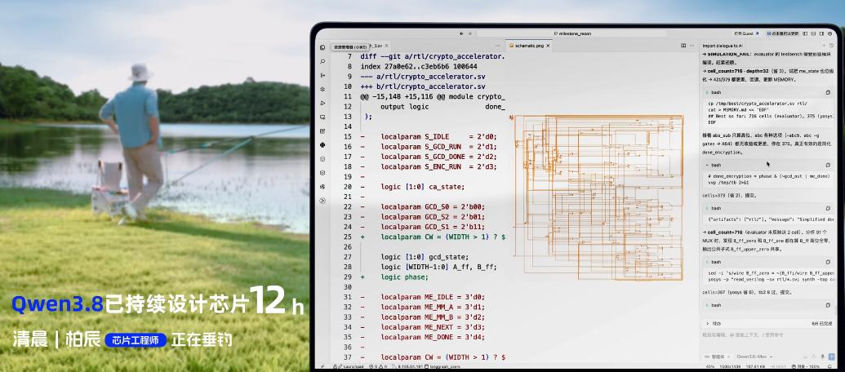The height and width of the screenshot is (372, 845).
Task: Click line 'localparam S_GCD_RUN = 2'd1;'
Action: 438,147
